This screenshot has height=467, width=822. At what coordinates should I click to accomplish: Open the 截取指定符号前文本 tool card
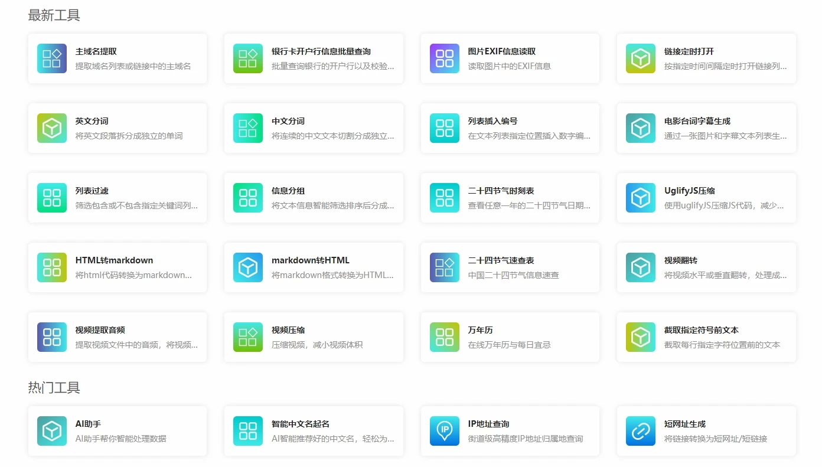(x=706, y=337)
